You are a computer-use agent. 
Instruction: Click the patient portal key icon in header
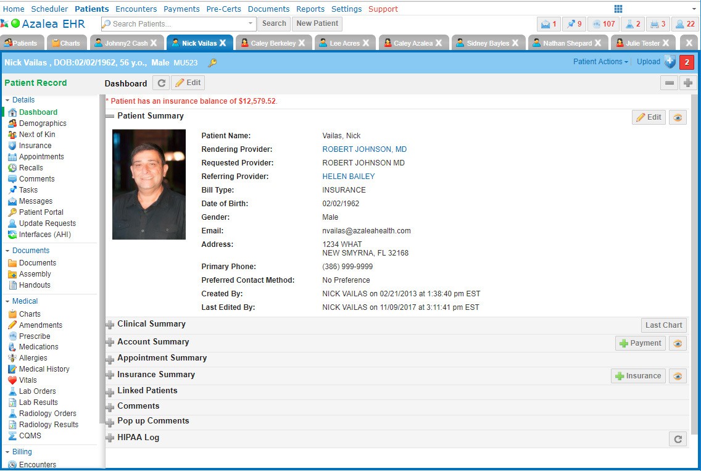point(212,63)
